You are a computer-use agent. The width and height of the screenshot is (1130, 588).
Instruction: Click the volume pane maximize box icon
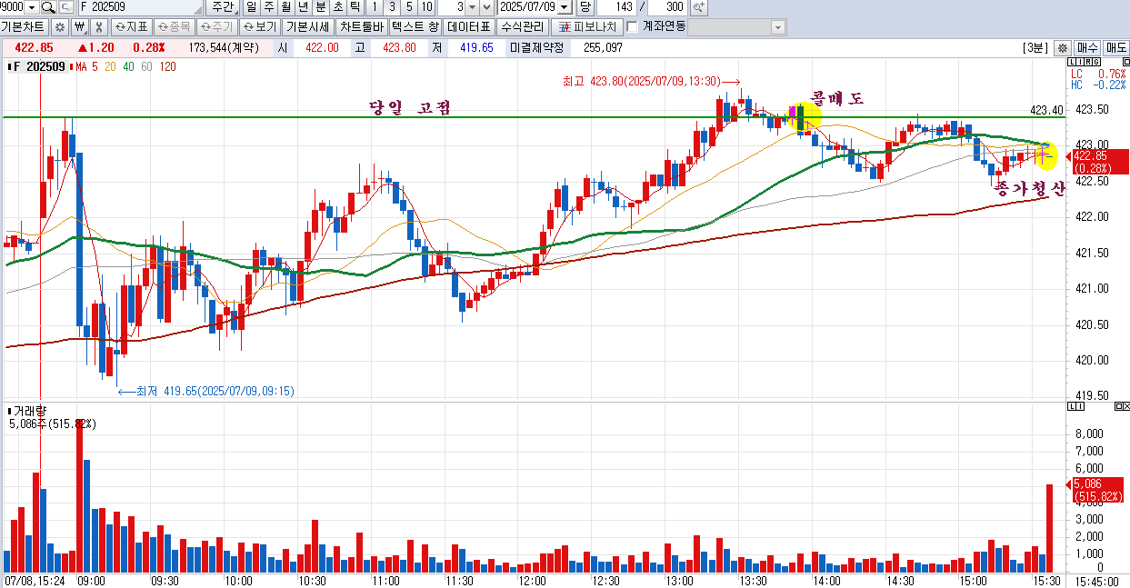click(1117, 406)
